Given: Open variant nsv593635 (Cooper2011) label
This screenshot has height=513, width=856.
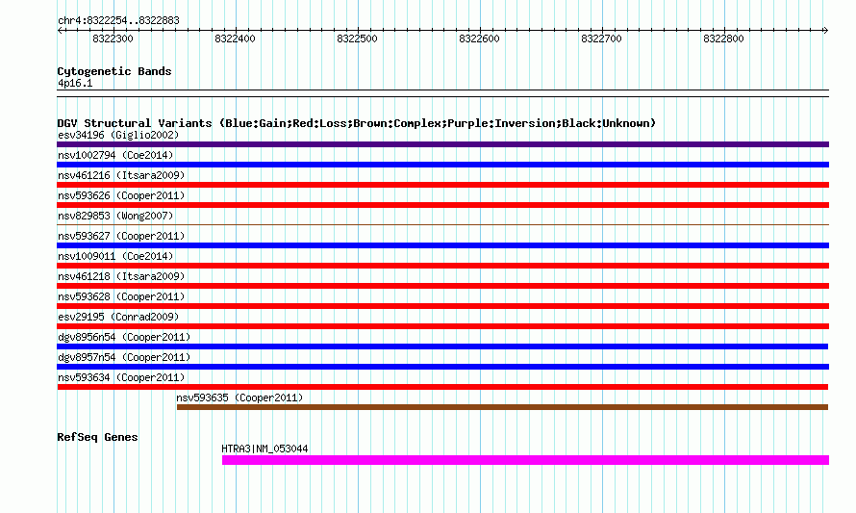Looking at the screenshot, I should [x=239, y=398].
